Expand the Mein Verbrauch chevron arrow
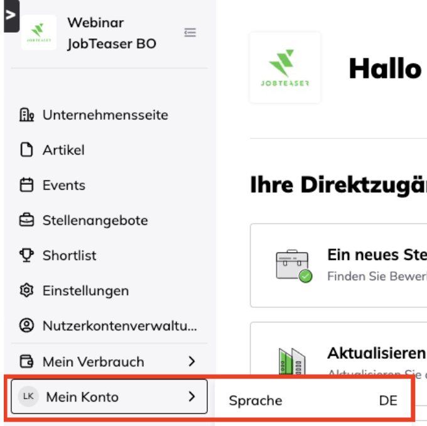The height and width of the screenshot is (426, 427). click(x=192, y=362)
